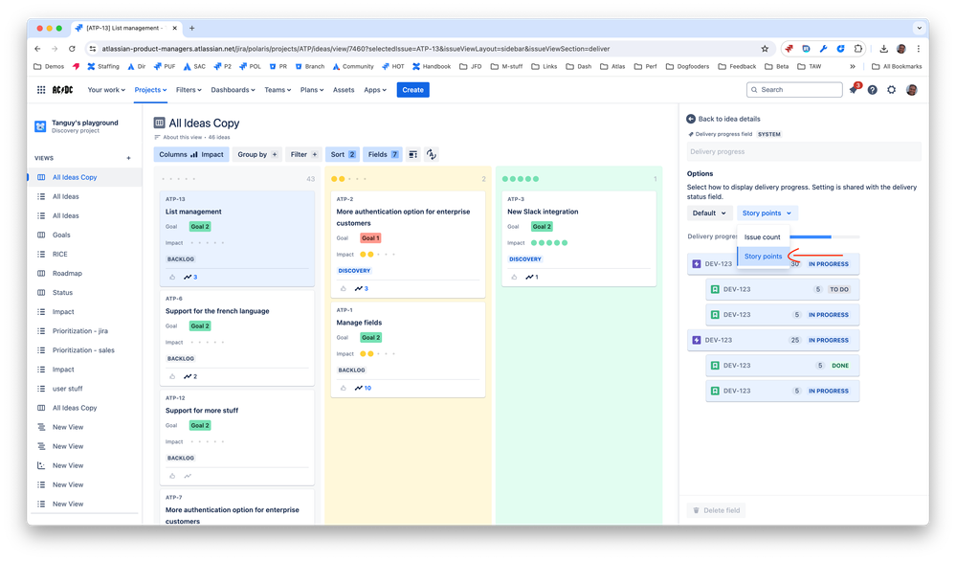Expand the Plans menu
Image resolution: width=956 pixels, height=561 pixels.
pos(312,90)
